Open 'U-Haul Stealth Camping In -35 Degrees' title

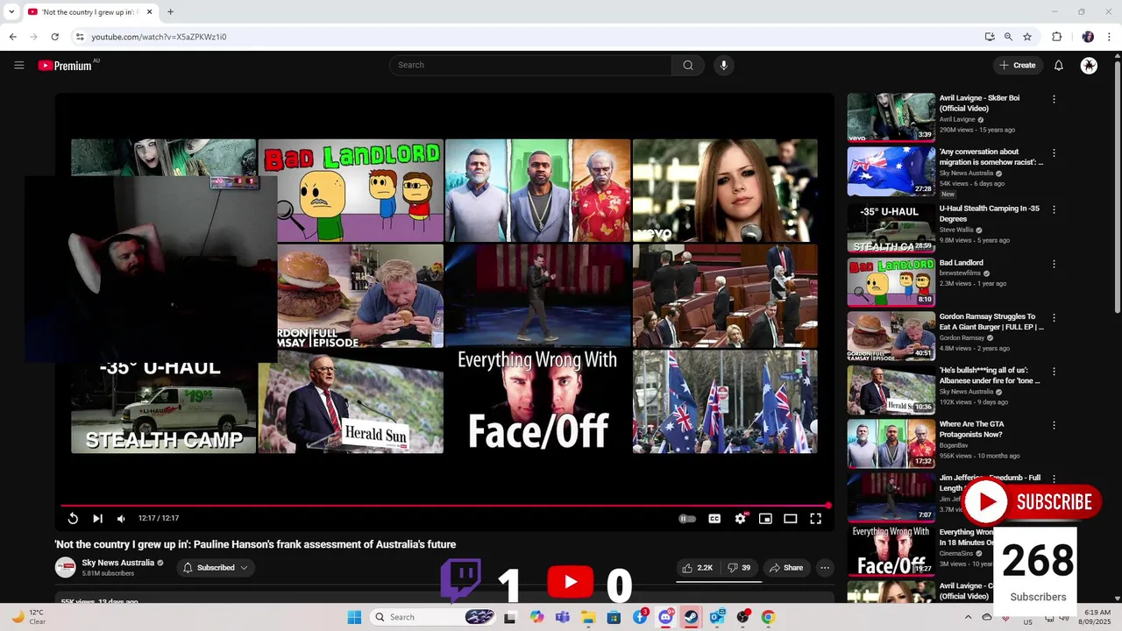[991, 215]
